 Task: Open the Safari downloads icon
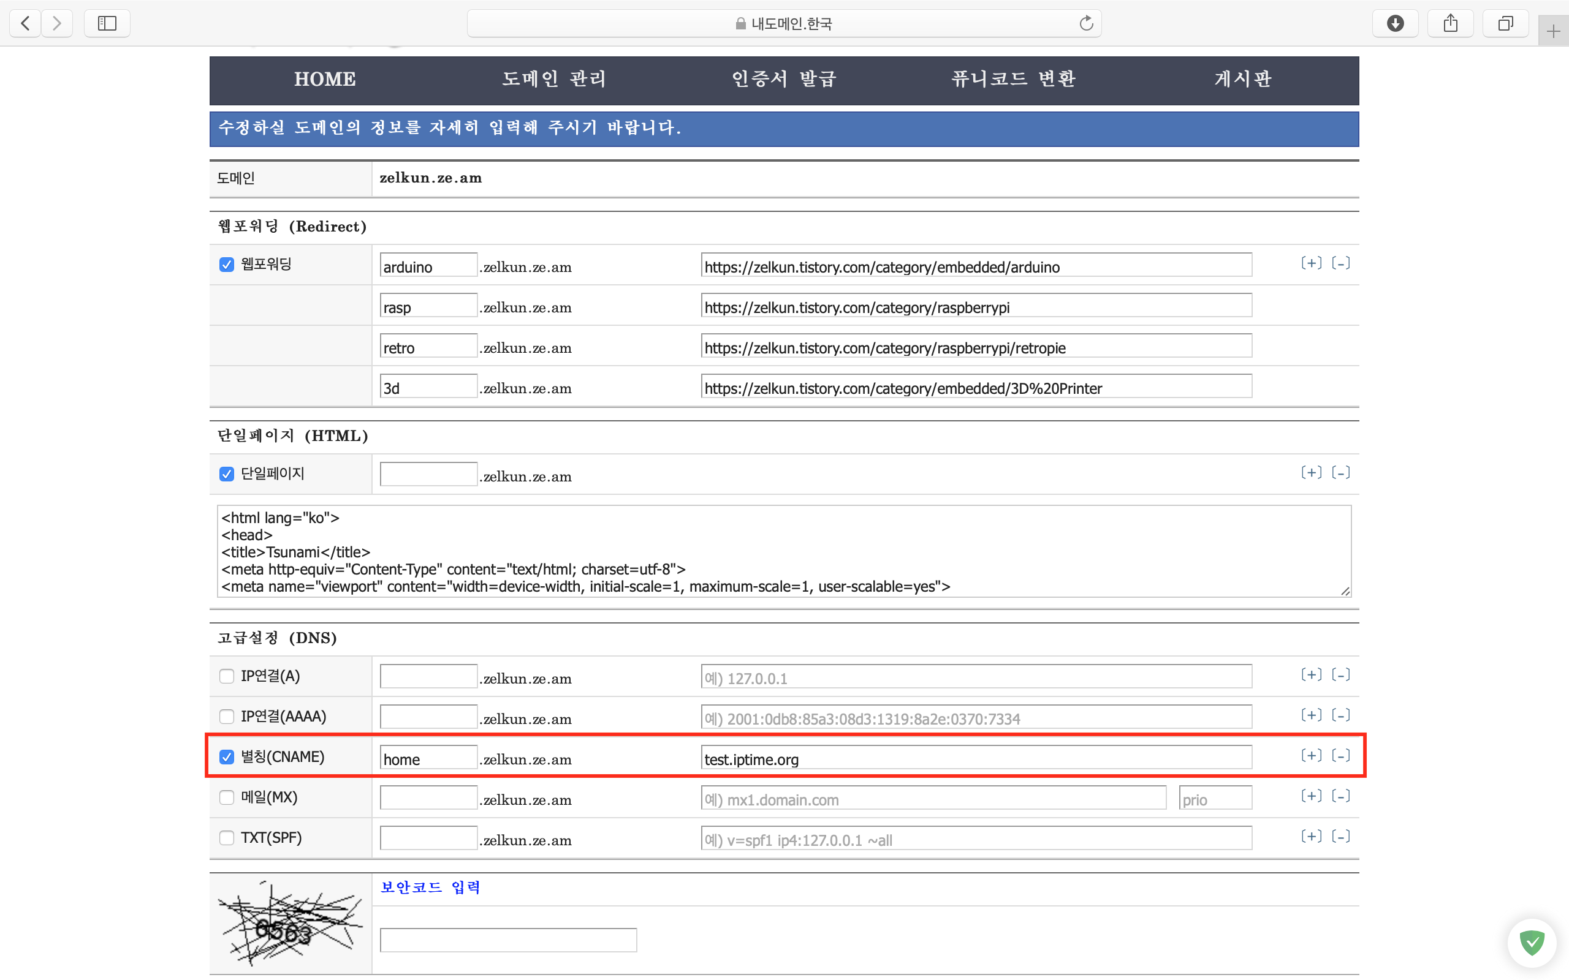[1395, 23]
